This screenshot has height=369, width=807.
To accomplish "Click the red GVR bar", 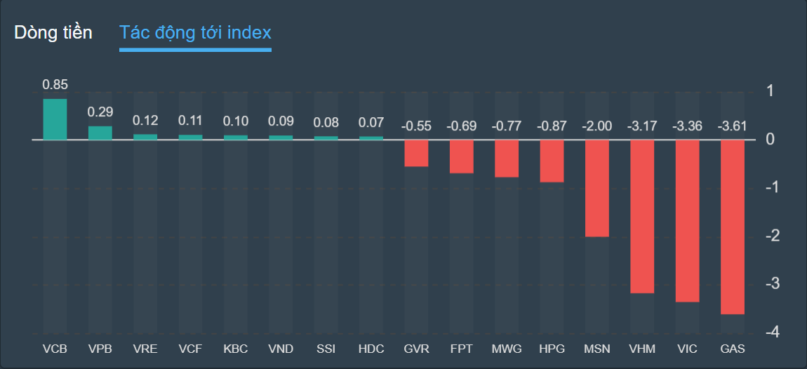I will (416, 153).
